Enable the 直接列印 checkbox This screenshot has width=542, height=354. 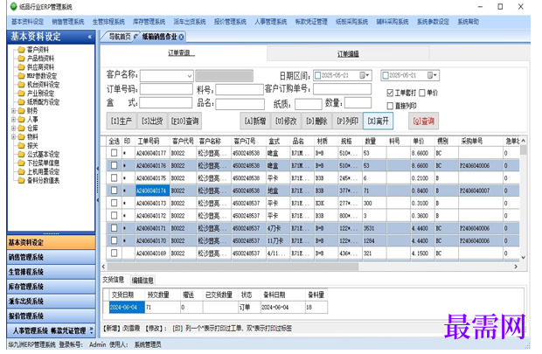coord(390,106)
